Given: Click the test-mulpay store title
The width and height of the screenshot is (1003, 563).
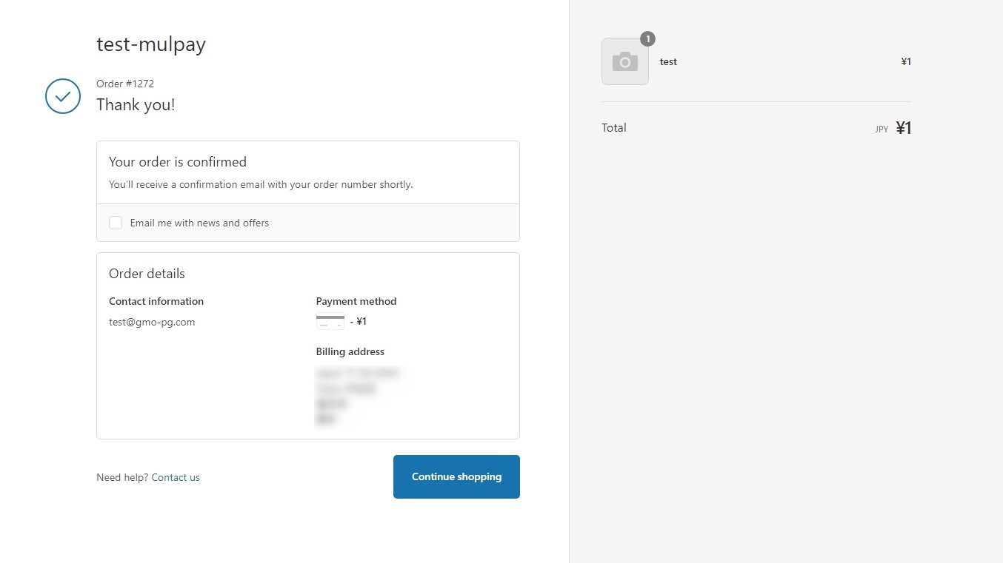Looking at the screenshot, I should pyautogui.click(x=151, y=44).
